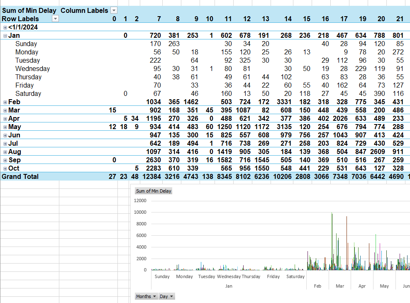Screen dimensions: 410x303
Task: Select Sep cell value 2630
Action: pos(154,160)
